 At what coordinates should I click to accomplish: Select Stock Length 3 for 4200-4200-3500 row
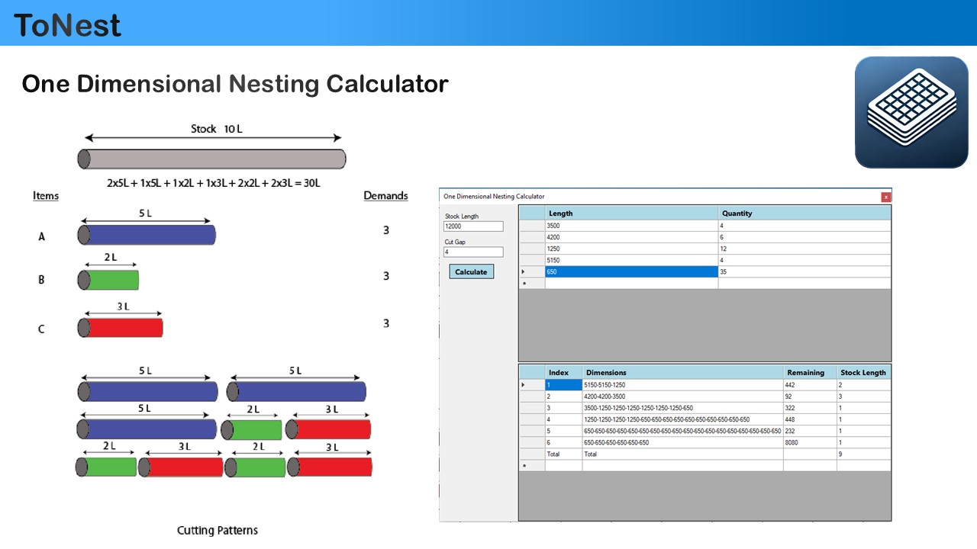pyautogui.click(x=863, y=396)
